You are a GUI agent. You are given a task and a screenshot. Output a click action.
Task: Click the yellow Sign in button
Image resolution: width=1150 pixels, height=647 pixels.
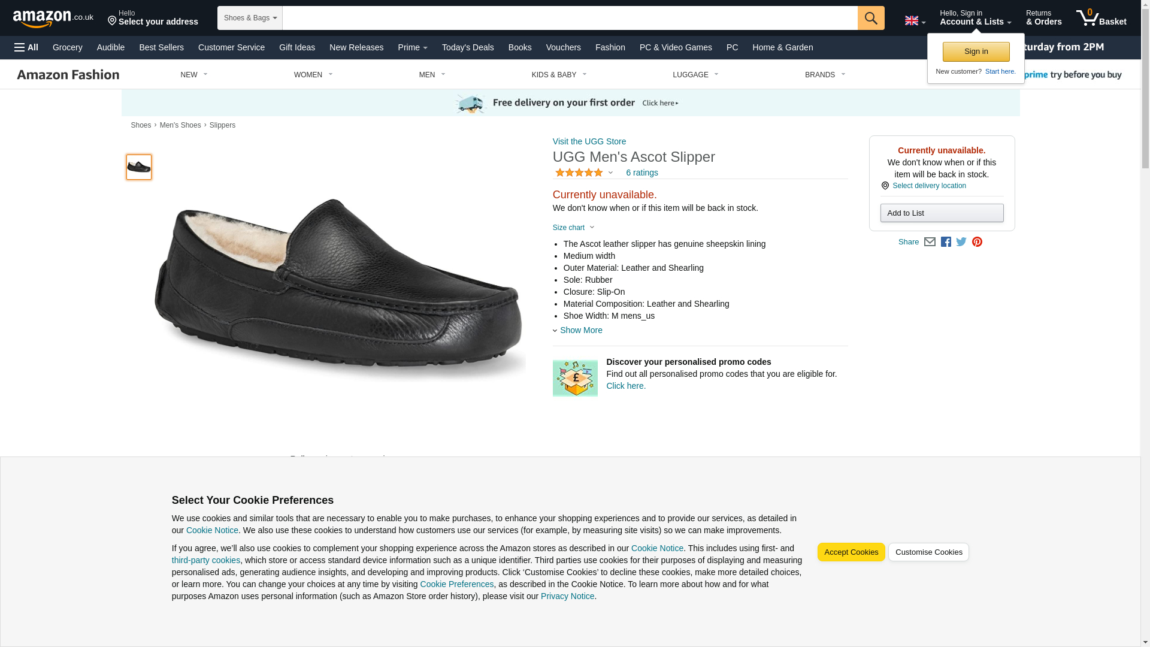976,52
